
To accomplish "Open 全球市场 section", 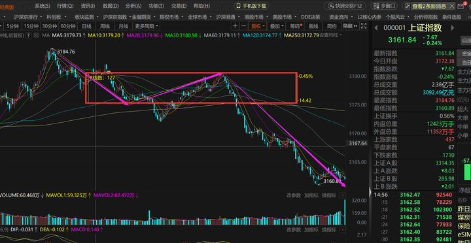I will (197, 17).
